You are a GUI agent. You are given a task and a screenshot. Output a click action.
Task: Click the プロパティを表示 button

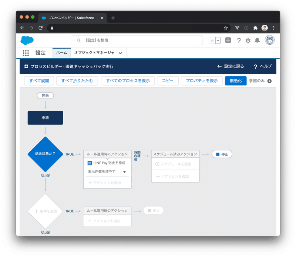tap(202, 81)
